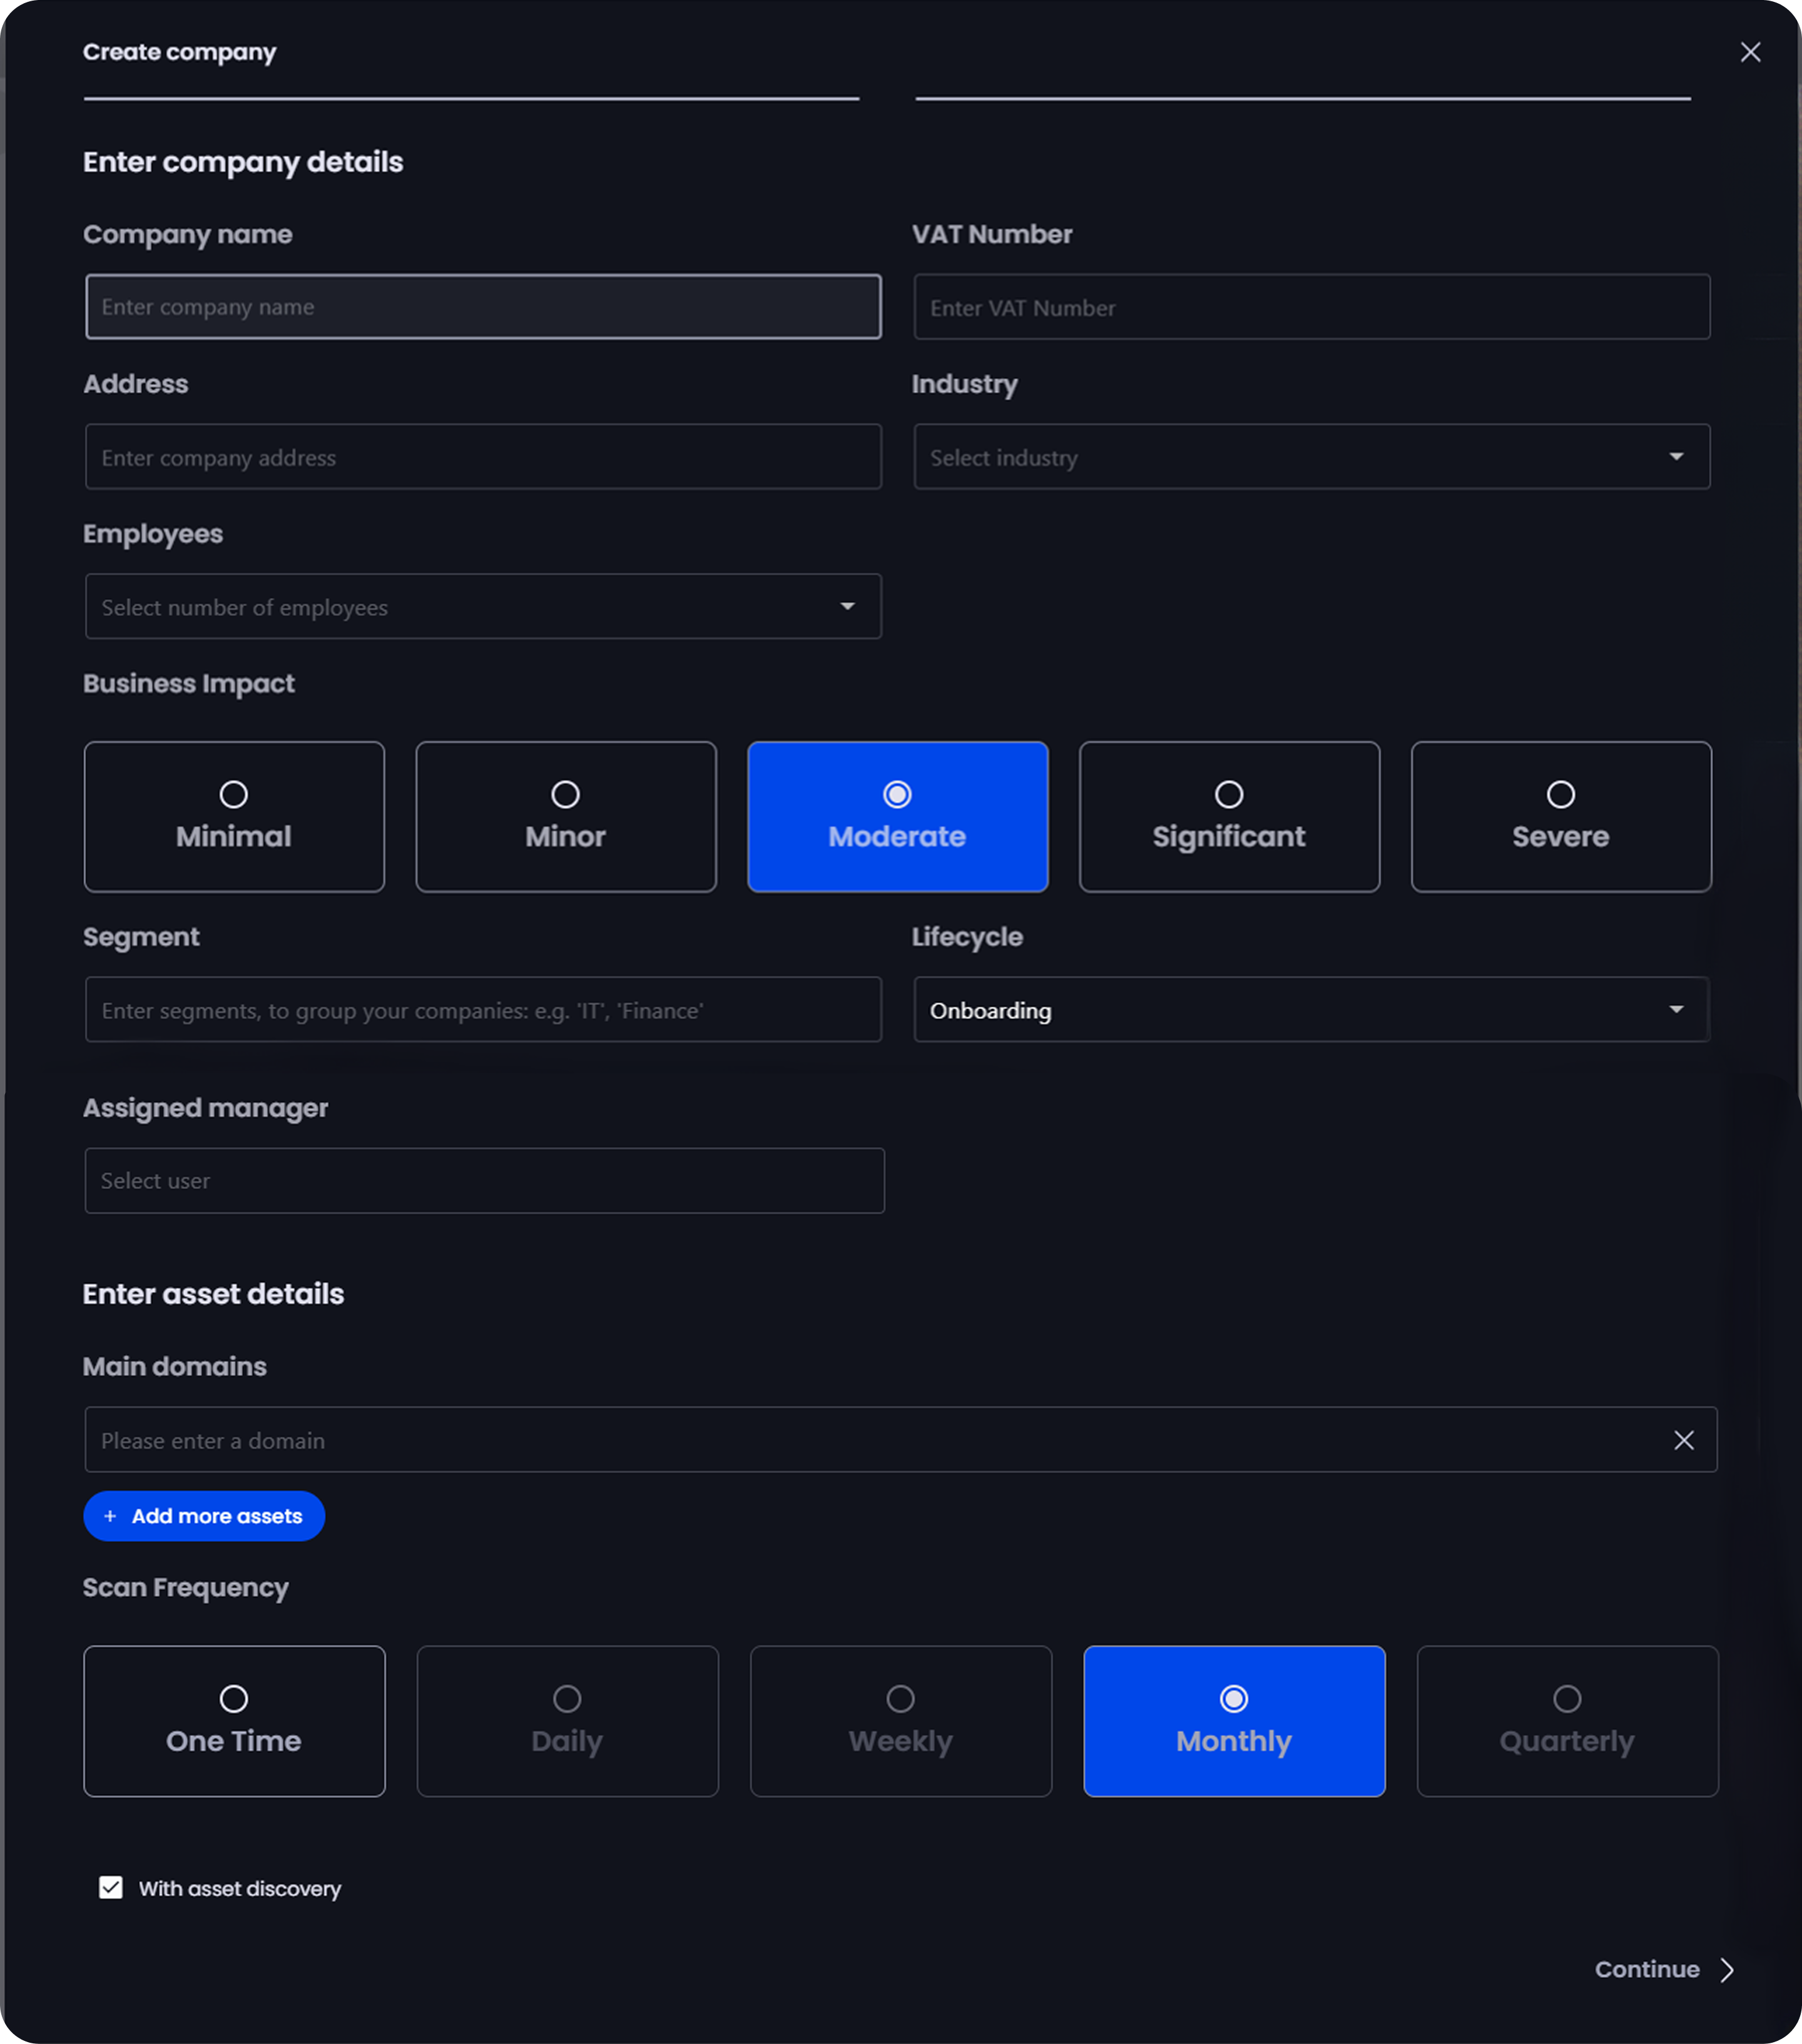Set scan frequency to Weekly
The image size is (1802, 2044).
[x=902, y=1721]
